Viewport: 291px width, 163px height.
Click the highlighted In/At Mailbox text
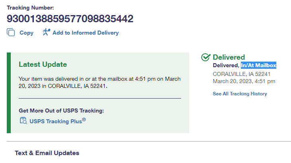[258, 65]
